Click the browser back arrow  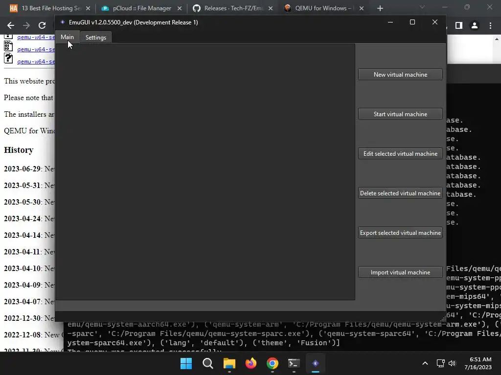point(11,25)
